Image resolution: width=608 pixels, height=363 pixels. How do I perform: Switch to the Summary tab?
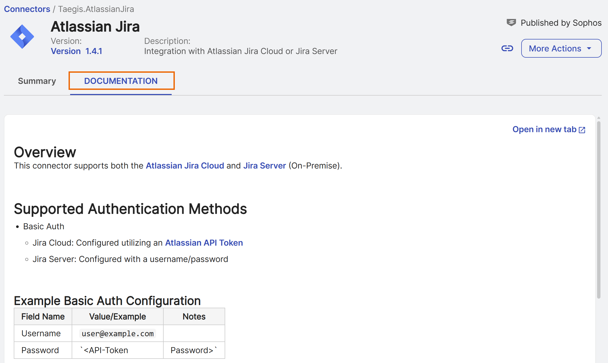click(x=37, y=81)
